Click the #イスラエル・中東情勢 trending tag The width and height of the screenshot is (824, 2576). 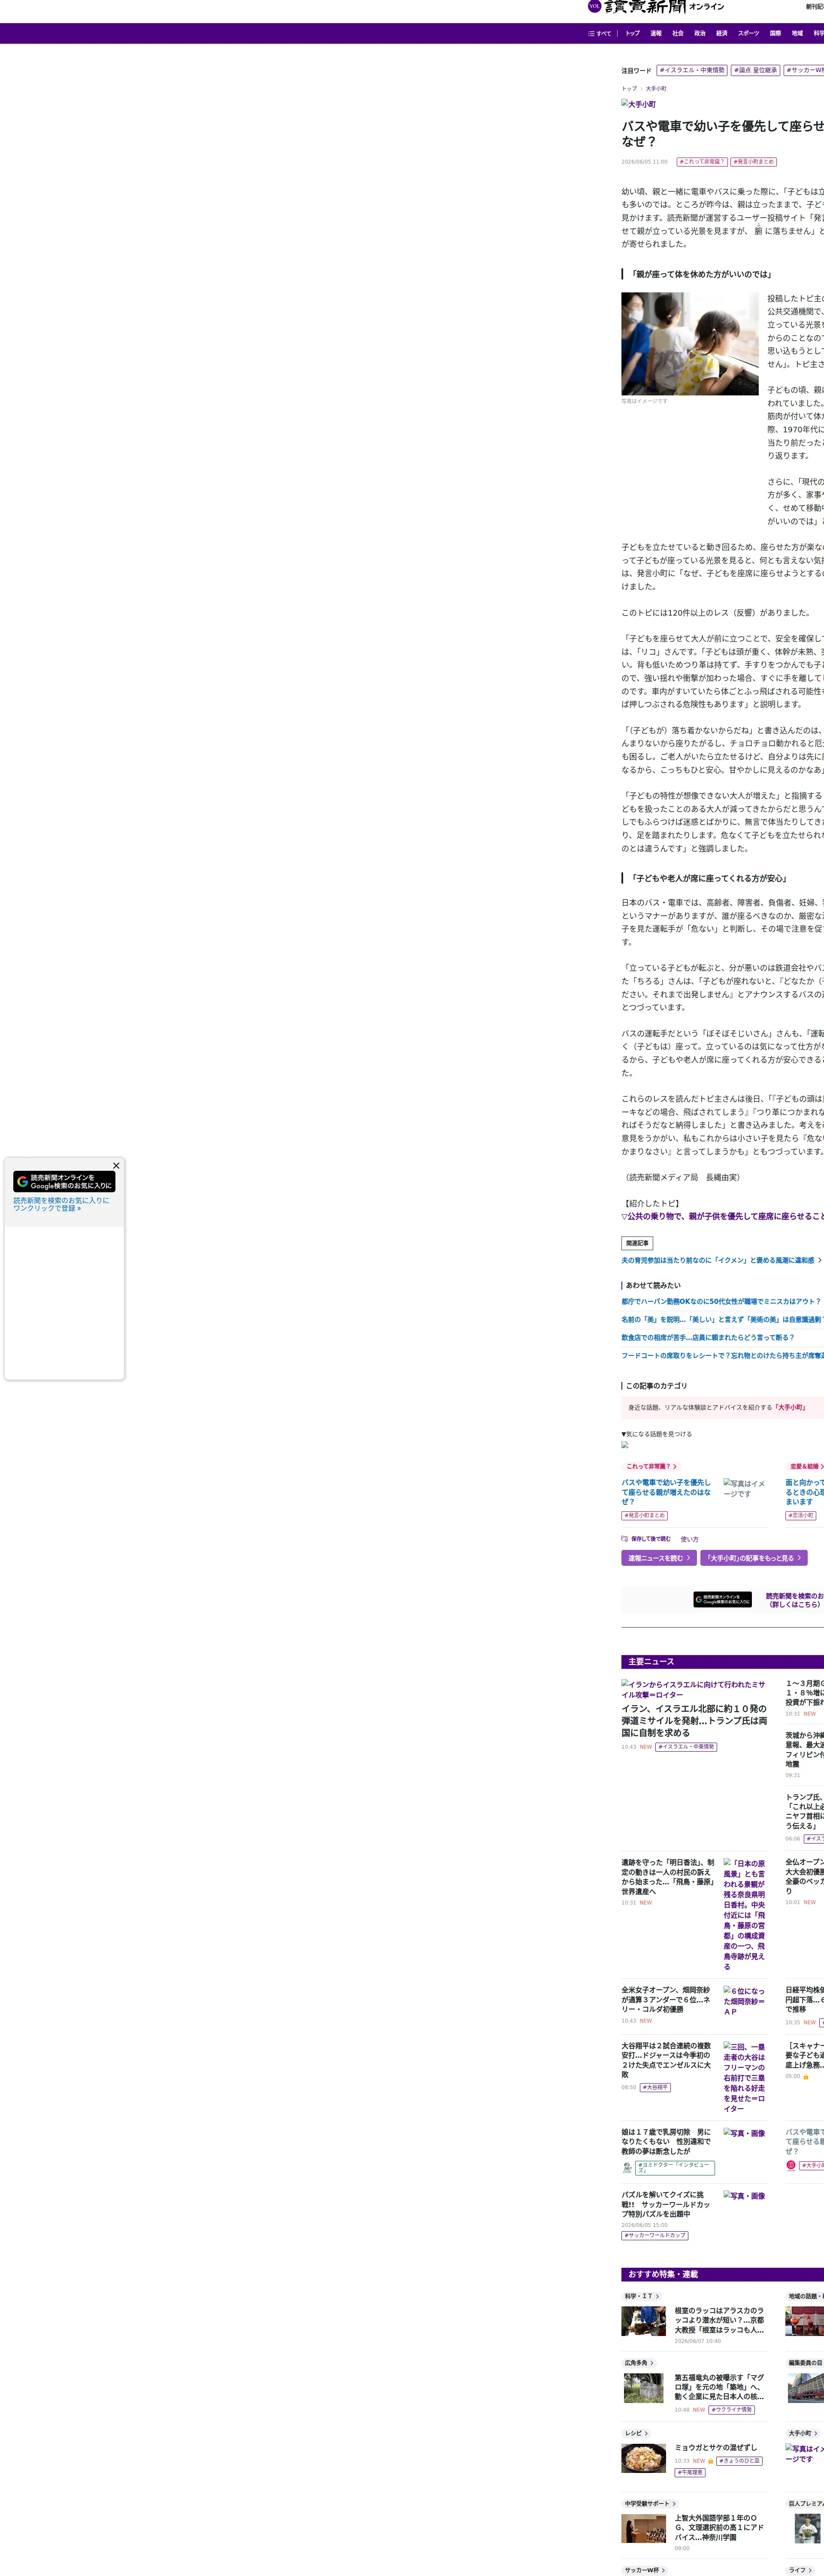(x=692, y=70)
